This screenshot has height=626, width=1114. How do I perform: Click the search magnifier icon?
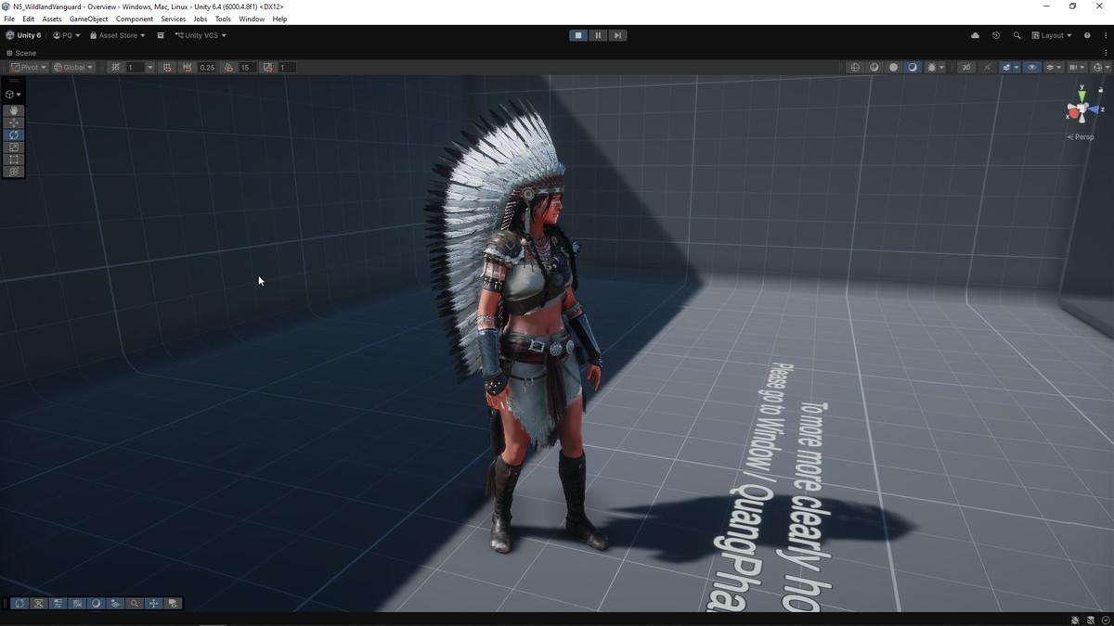pyautogui.click(x=1017, y=35)
